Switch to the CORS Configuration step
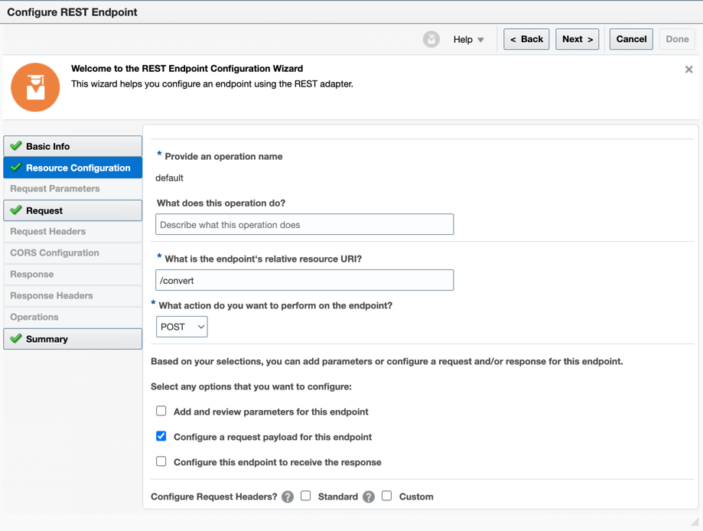Screen dimensions: 703x531 point(73,252)
